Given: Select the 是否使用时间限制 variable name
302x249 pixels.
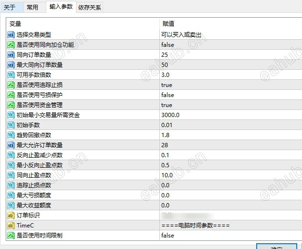Looking at the screenshot, I should click(40, 235).
